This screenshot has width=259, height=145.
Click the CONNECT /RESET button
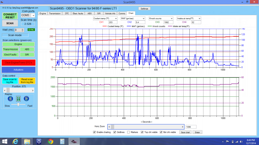[x=10, y=16]
